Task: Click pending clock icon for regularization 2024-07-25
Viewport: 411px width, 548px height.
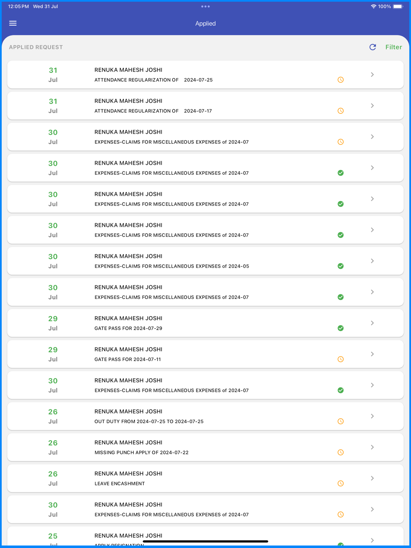Action: click(341, 80)
